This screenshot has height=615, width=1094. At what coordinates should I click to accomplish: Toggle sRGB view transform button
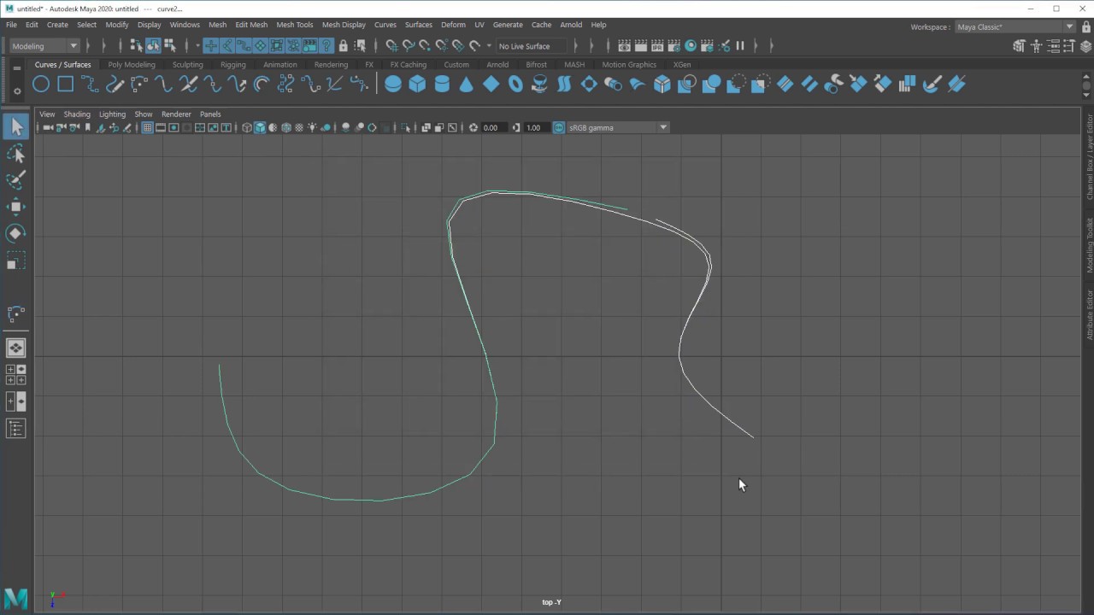[559, 127]
